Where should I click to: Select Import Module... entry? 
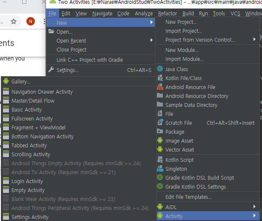[x=207, y=59]
